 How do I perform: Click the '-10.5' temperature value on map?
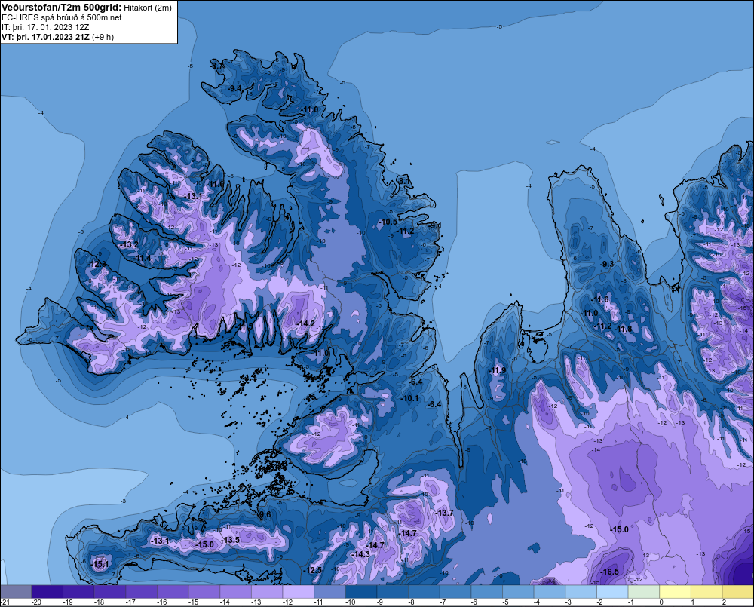point(388,222)
